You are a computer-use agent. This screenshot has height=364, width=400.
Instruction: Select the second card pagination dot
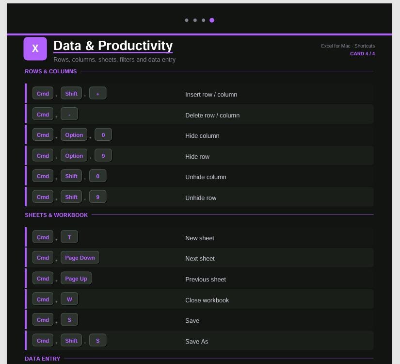(x=195, y=20)
